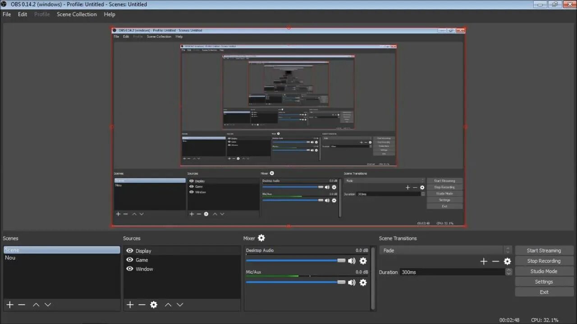This screenshot has width=577, height=324.
Task: Add a new scene with plus icon
Action: point(10,305)
